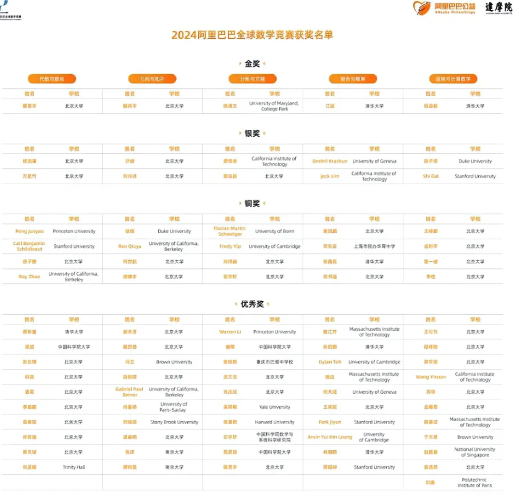The width and height of the screenshot is (514, 499).
Task: Click the Yale University cell
Action: click(275, 407)
